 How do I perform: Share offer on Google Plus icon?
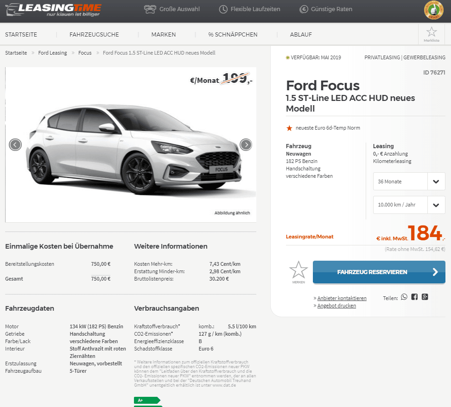pos(425,297)
